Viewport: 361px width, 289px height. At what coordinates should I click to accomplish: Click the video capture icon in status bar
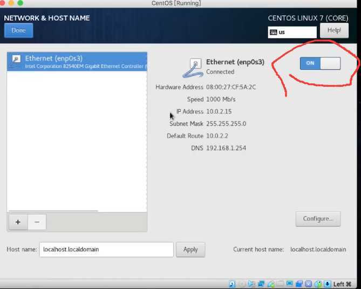[299, 284]
